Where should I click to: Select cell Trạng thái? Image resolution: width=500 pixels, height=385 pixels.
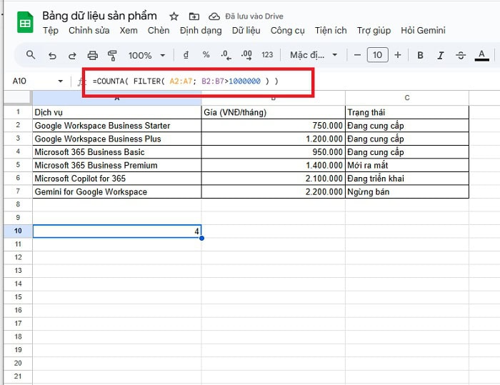[x=407, y=112]
